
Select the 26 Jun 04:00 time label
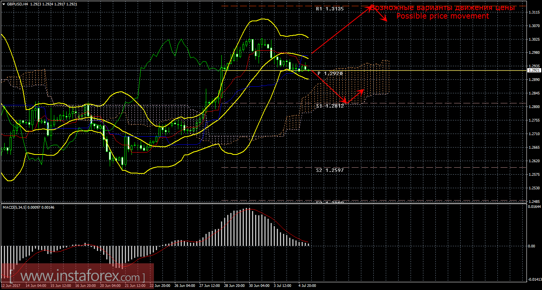[185, 286]
